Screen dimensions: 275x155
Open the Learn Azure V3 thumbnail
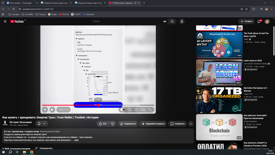[x=219, y=72]
